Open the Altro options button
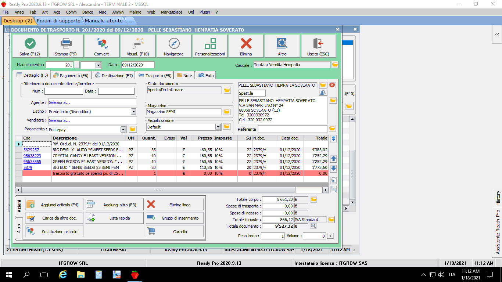 tap(282, 46)
